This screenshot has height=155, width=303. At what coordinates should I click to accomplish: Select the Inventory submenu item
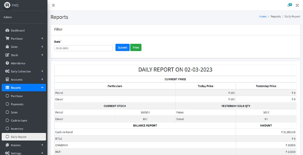[17, 129]
